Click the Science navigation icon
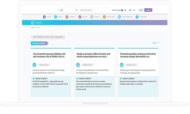Image resolution: width=190 pixels, height=114 pixels. pos(67,17)
